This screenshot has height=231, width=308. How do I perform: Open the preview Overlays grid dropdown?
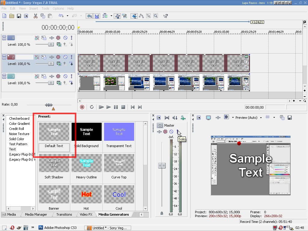pos(274,118)
